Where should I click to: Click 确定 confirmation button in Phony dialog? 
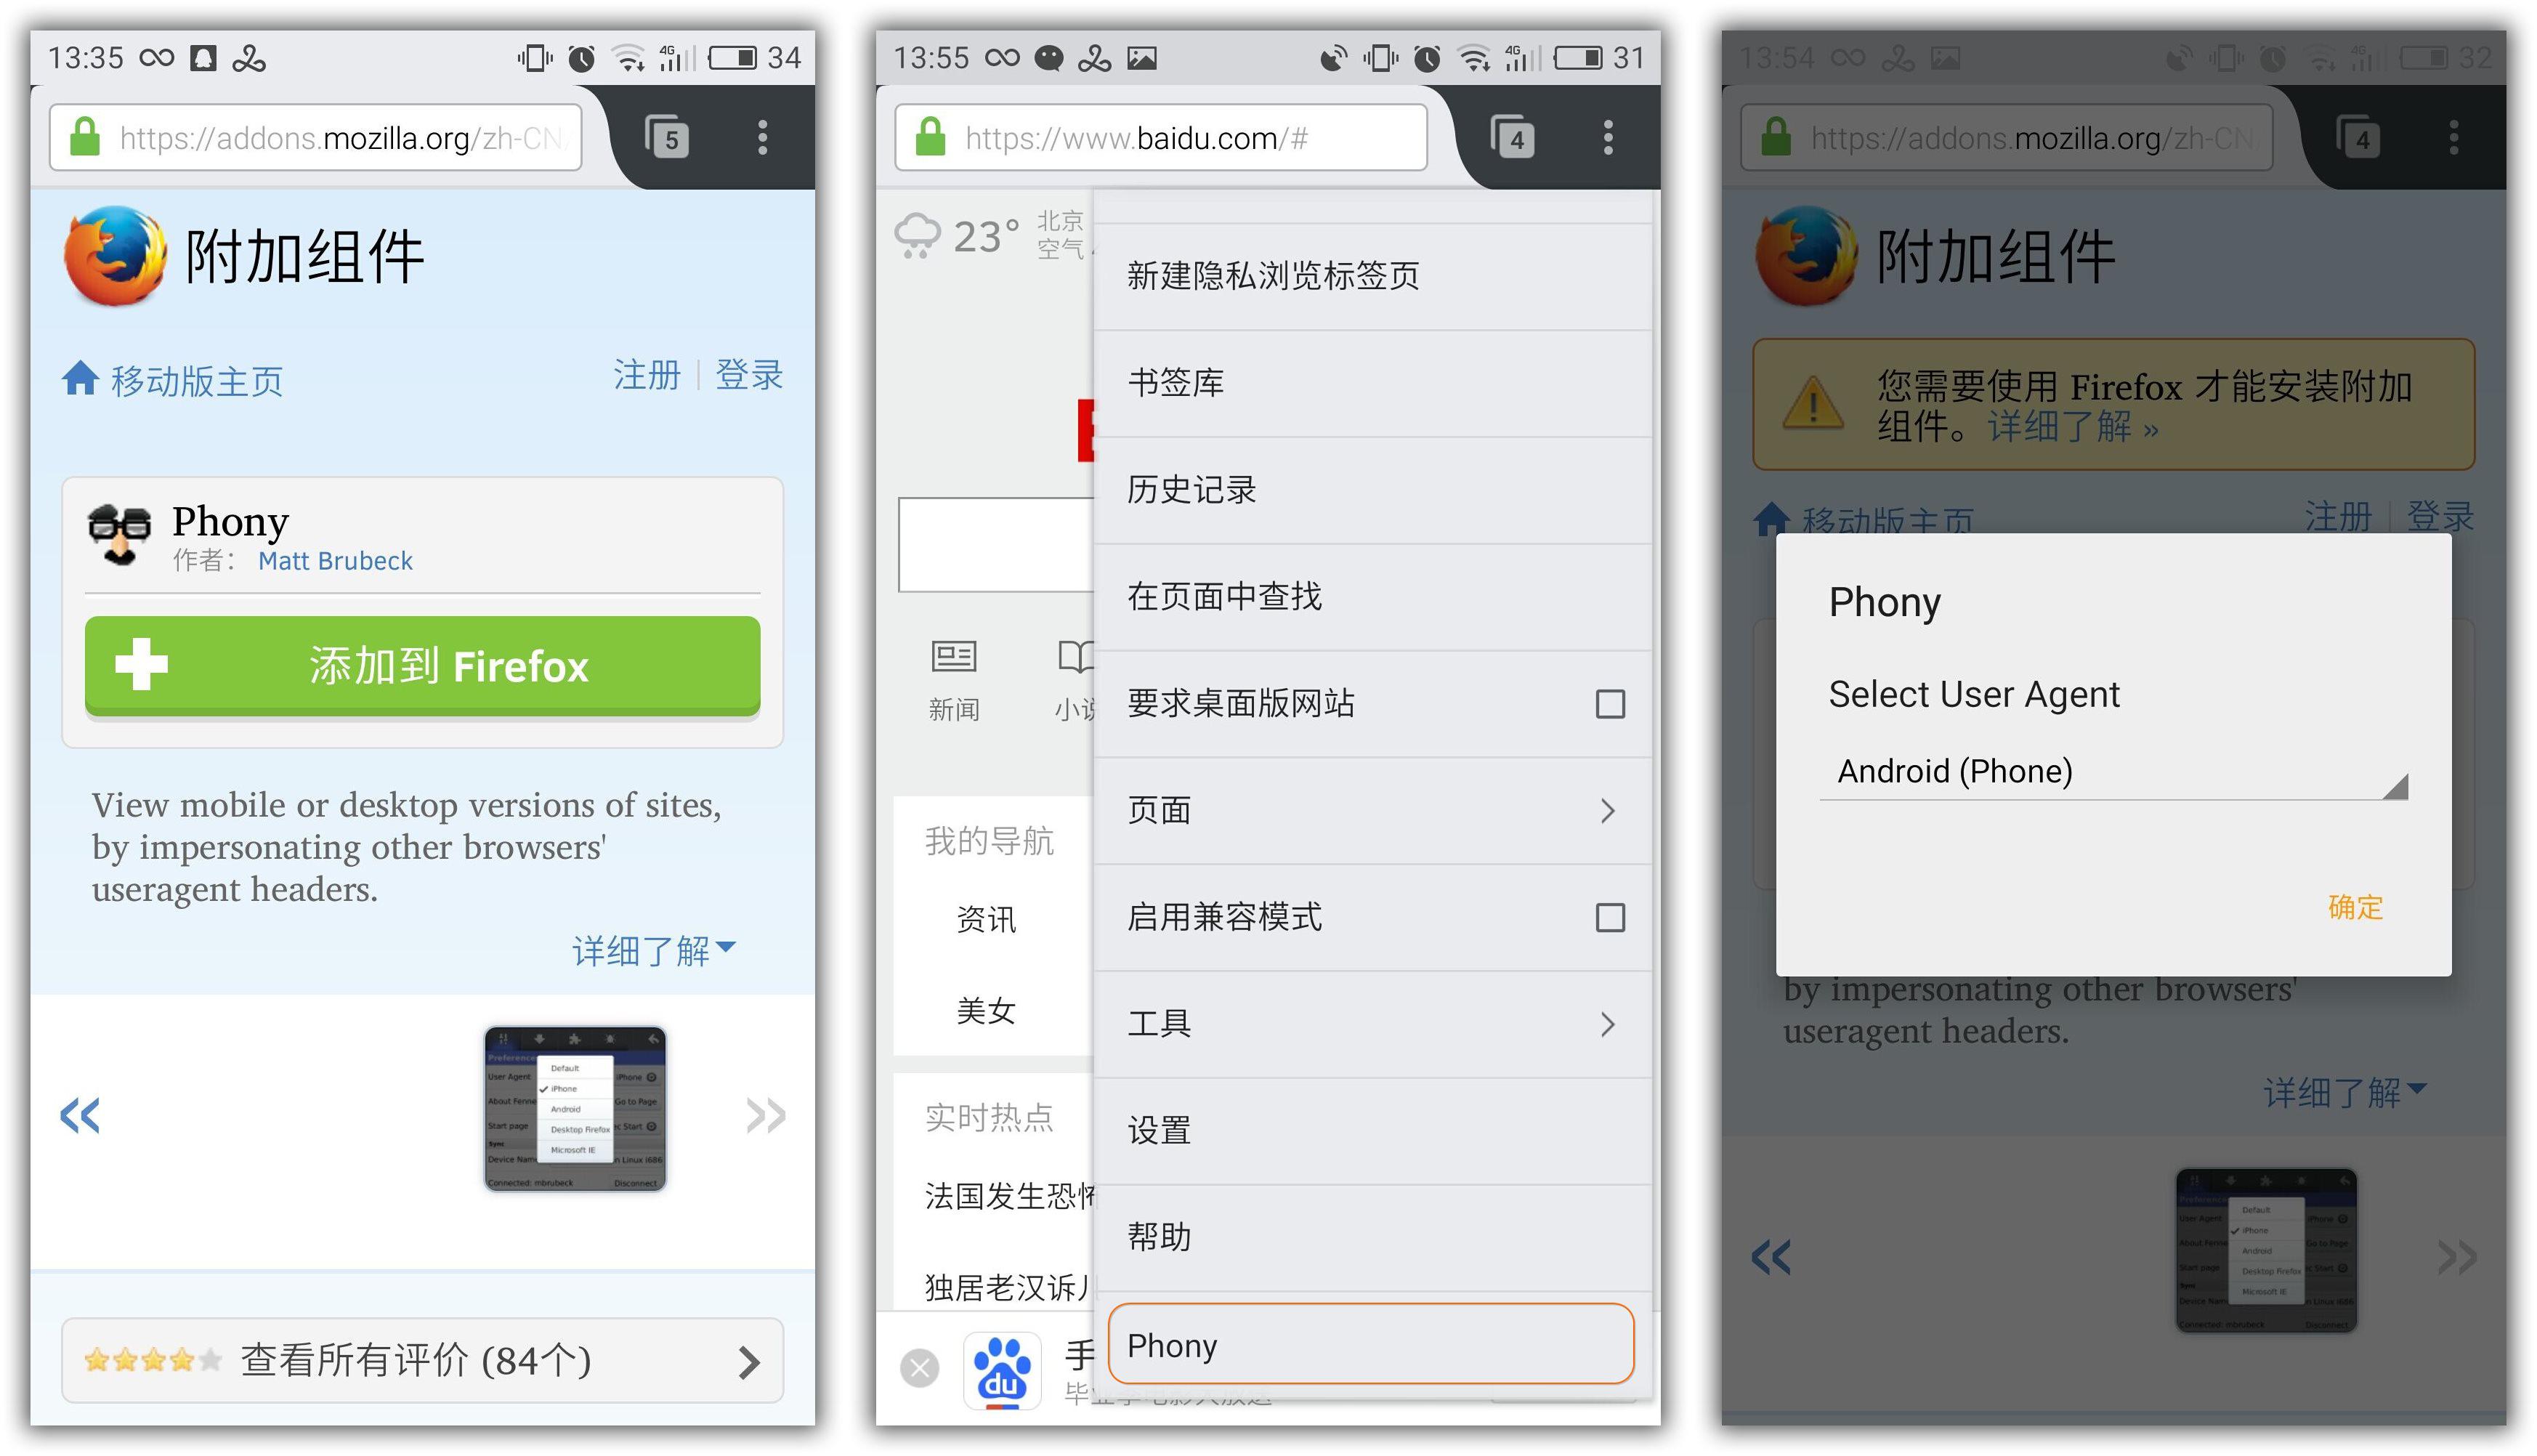(2358, 906)
